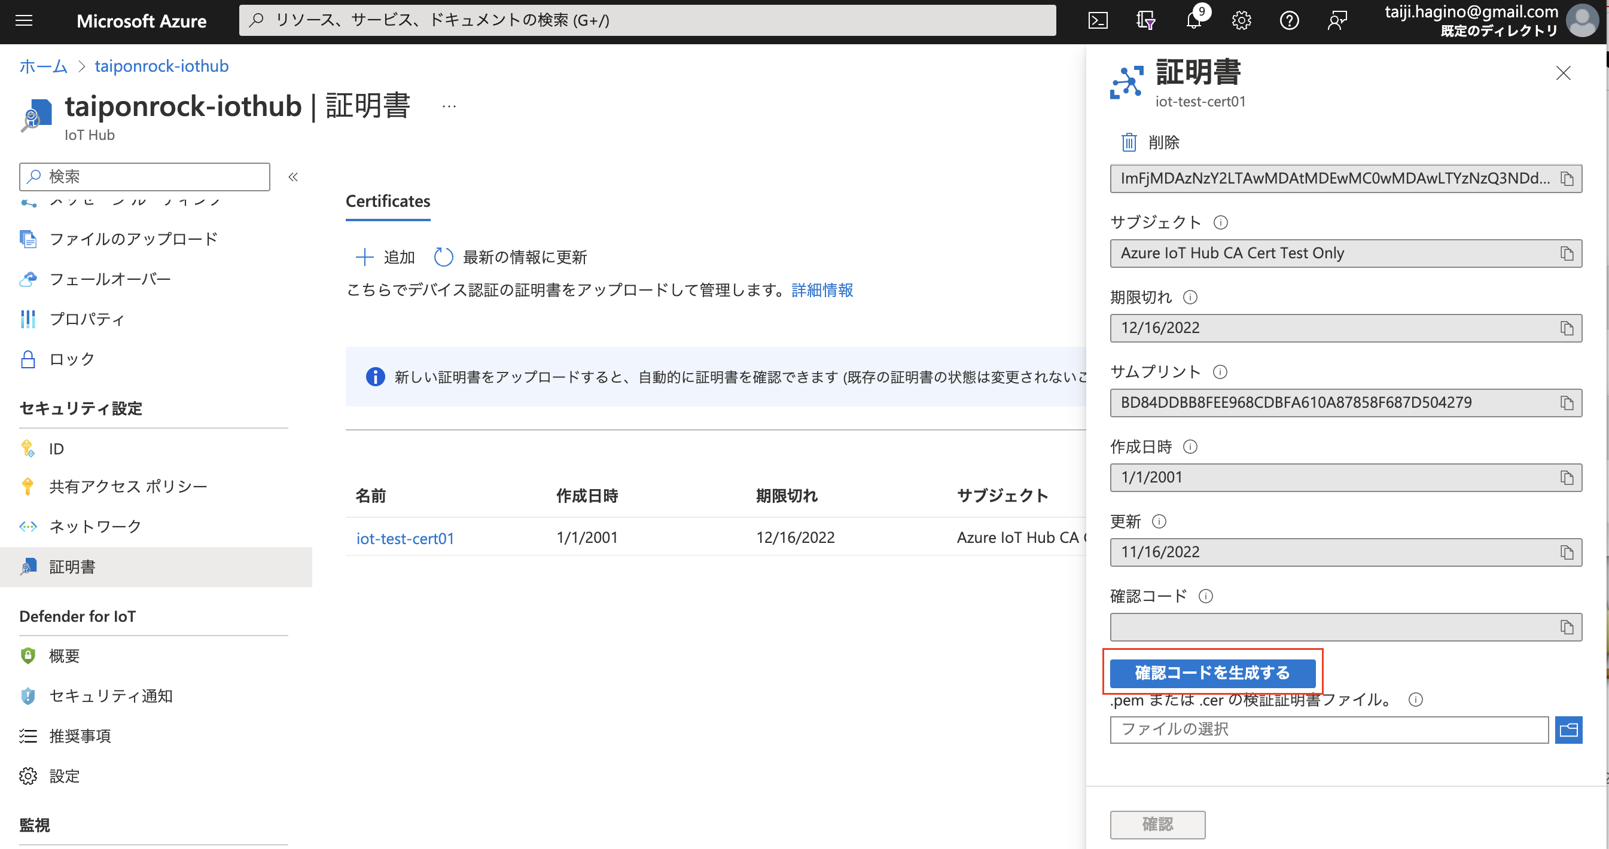Screen dimensions: 1609x849
Task: Collapse the sidebar search pane
Action: click(292, 176)
